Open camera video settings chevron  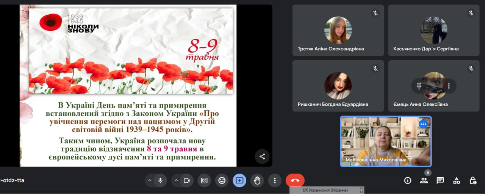[x=176, y=180]
